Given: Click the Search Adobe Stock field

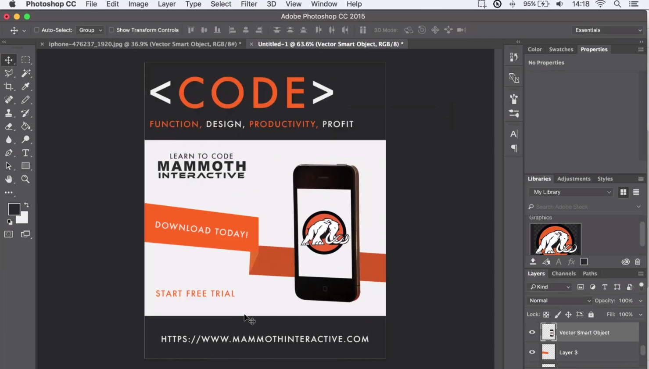Looking at the screenshot, I should pyautogui.click(x=584, y=207).
